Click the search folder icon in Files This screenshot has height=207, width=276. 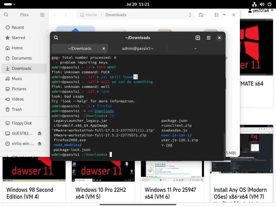[201, 15]
